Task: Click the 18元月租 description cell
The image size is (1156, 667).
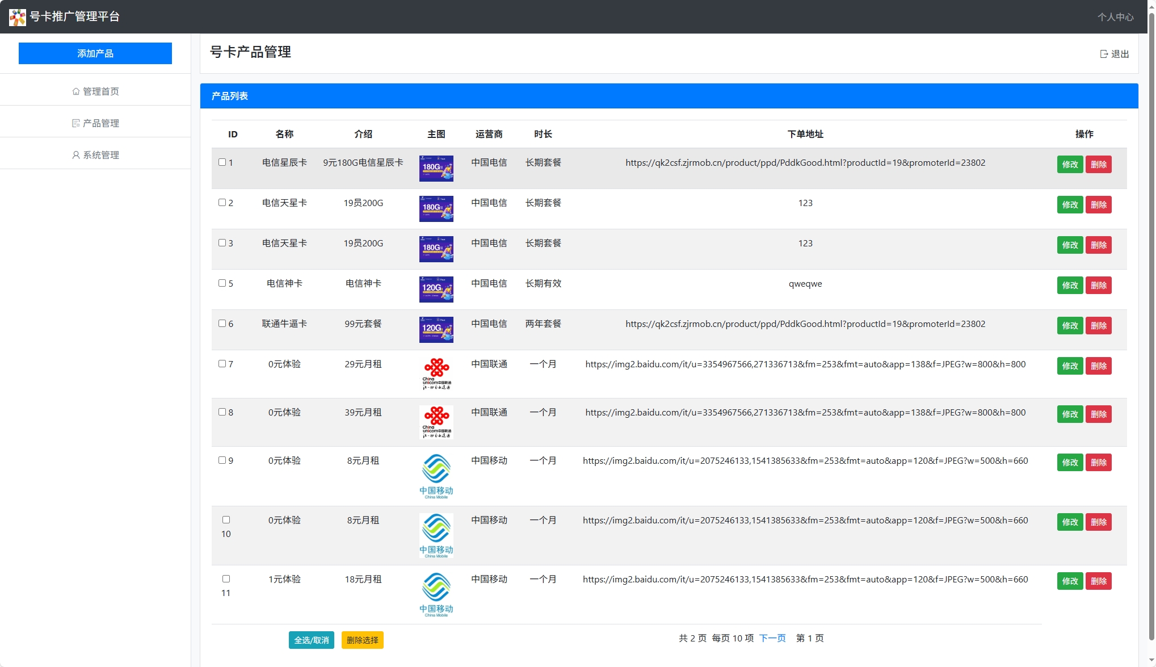Action: 363,580
